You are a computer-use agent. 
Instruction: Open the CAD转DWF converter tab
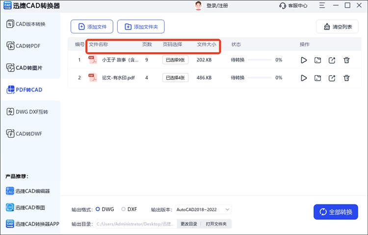[24, 134]
